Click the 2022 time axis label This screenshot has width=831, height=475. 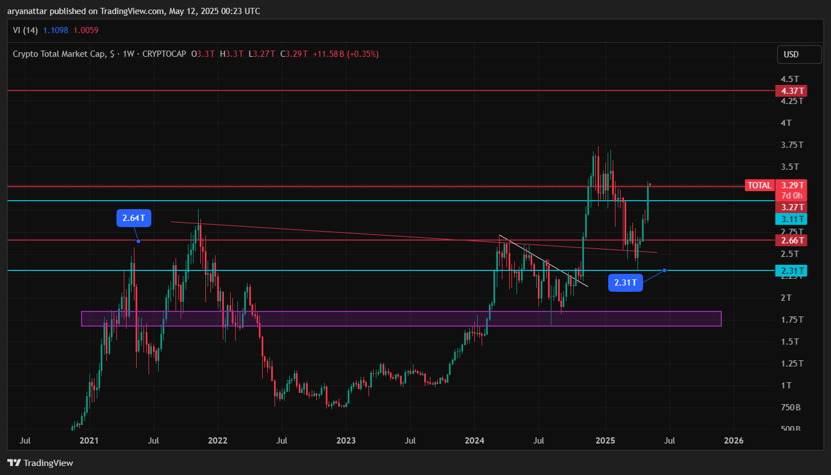point(218,440)
